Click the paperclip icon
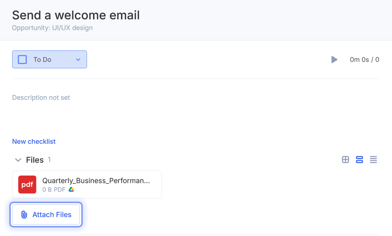 24,215
